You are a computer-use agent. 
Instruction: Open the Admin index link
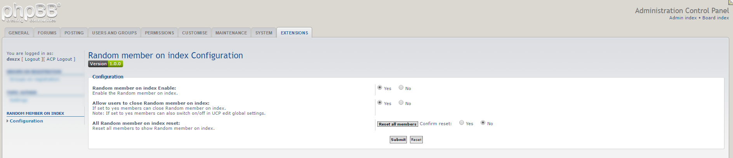pos(683,18)
